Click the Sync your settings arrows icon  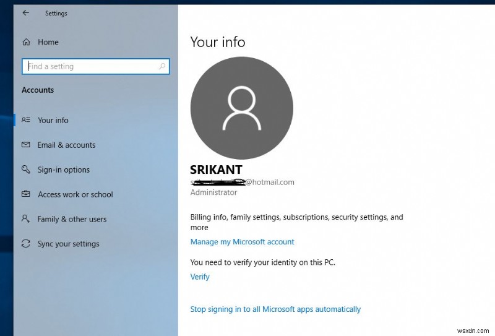click(x=26, y=243)
